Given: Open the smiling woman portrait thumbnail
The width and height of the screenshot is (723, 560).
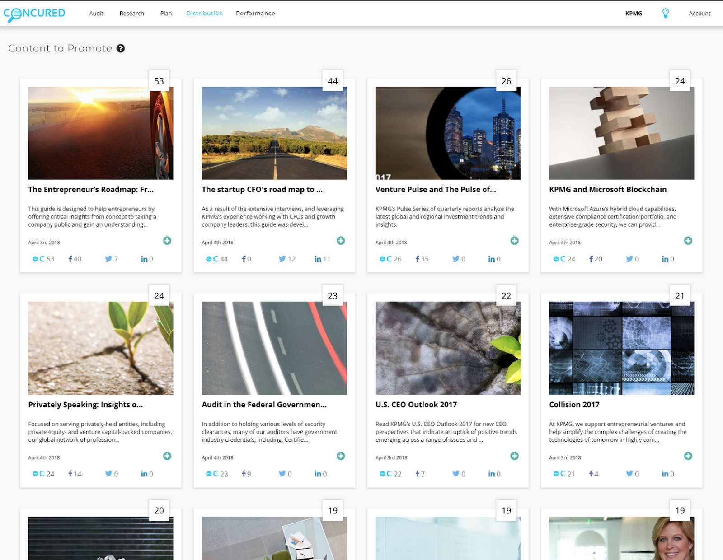Looking at the screenshot, I should [x=621, y=538].
